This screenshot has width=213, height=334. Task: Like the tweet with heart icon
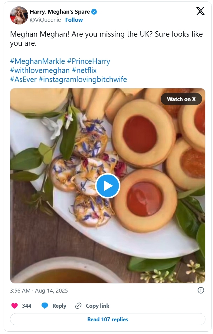tap(15, 306)
